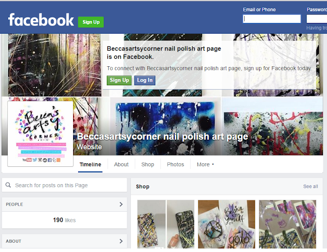Click the magnifier search icon

click(8, 185)
